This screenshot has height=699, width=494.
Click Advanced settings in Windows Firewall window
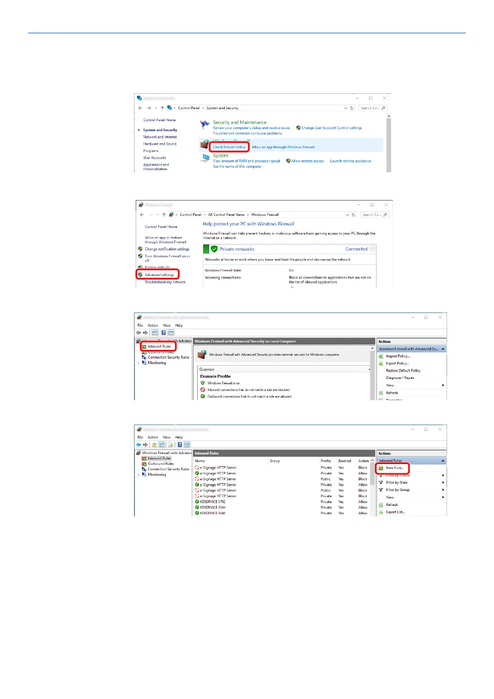tap(159, 275)
